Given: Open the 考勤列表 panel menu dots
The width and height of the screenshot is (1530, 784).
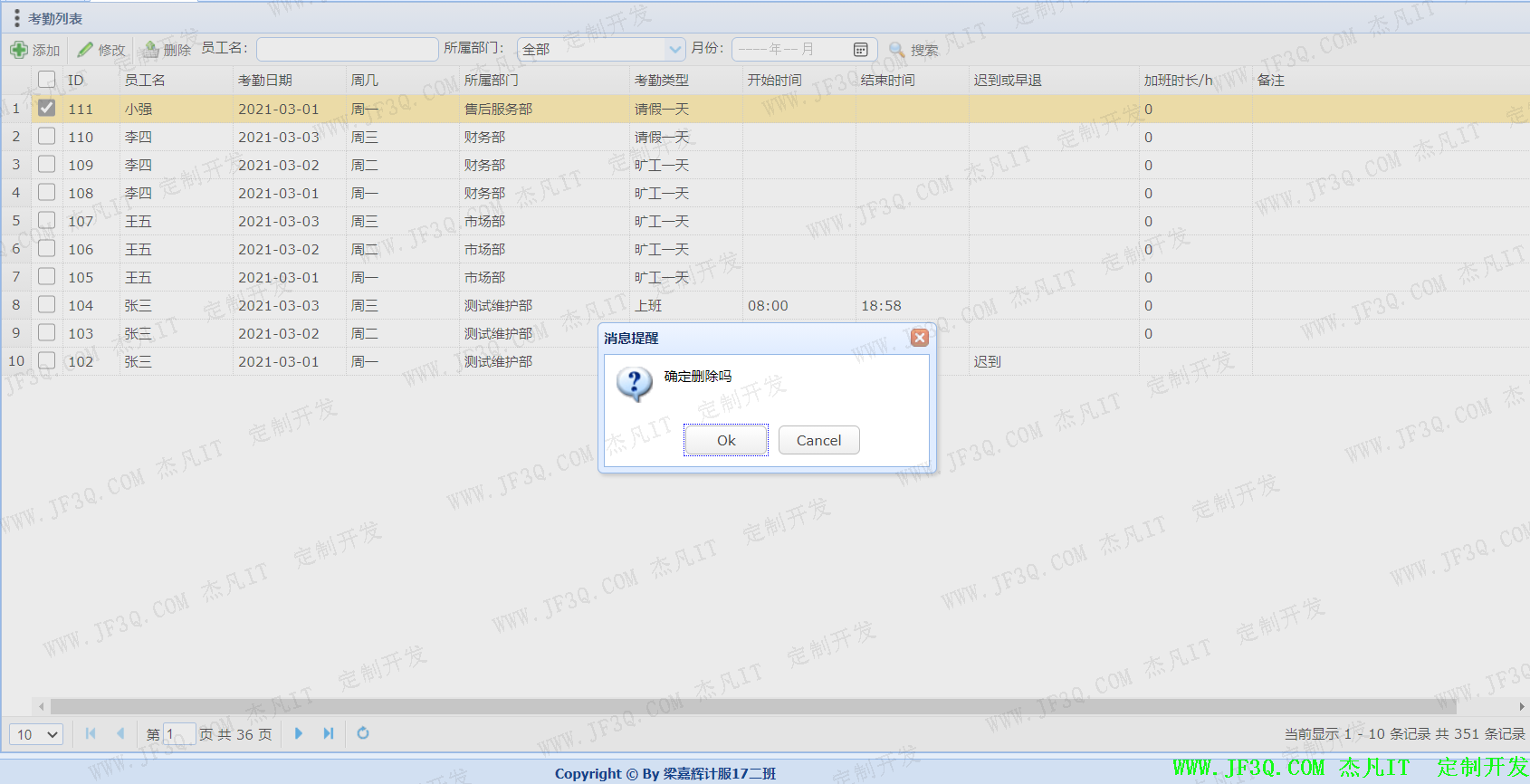Looking at the screenshot, I should pos(16,18).
